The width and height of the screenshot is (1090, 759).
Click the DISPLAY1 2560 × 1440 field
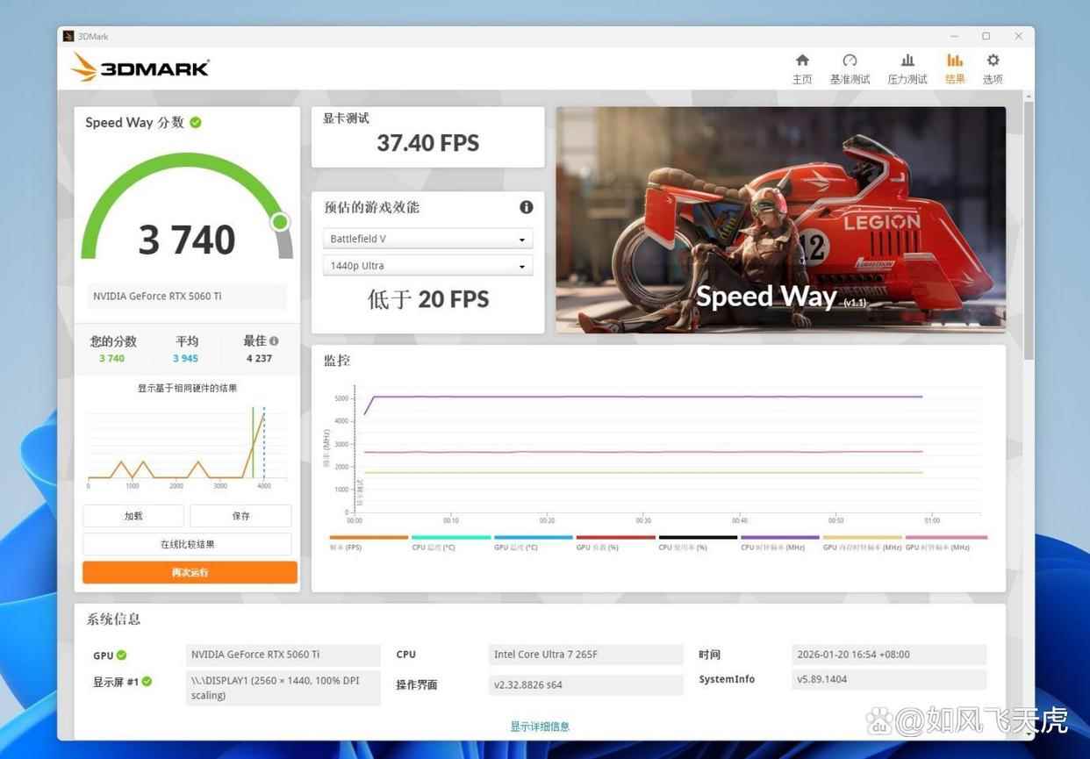(283, 688)
